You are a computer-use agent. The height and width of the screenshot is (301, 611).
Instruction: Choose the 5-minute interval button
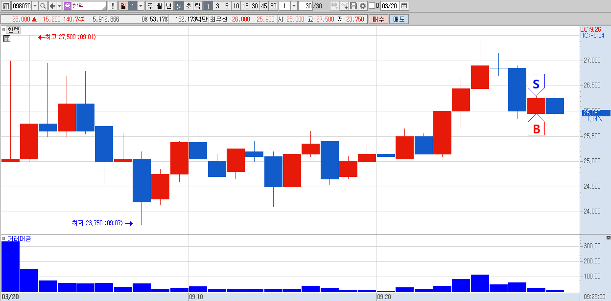pyautogui.click(x=226, y=6)
